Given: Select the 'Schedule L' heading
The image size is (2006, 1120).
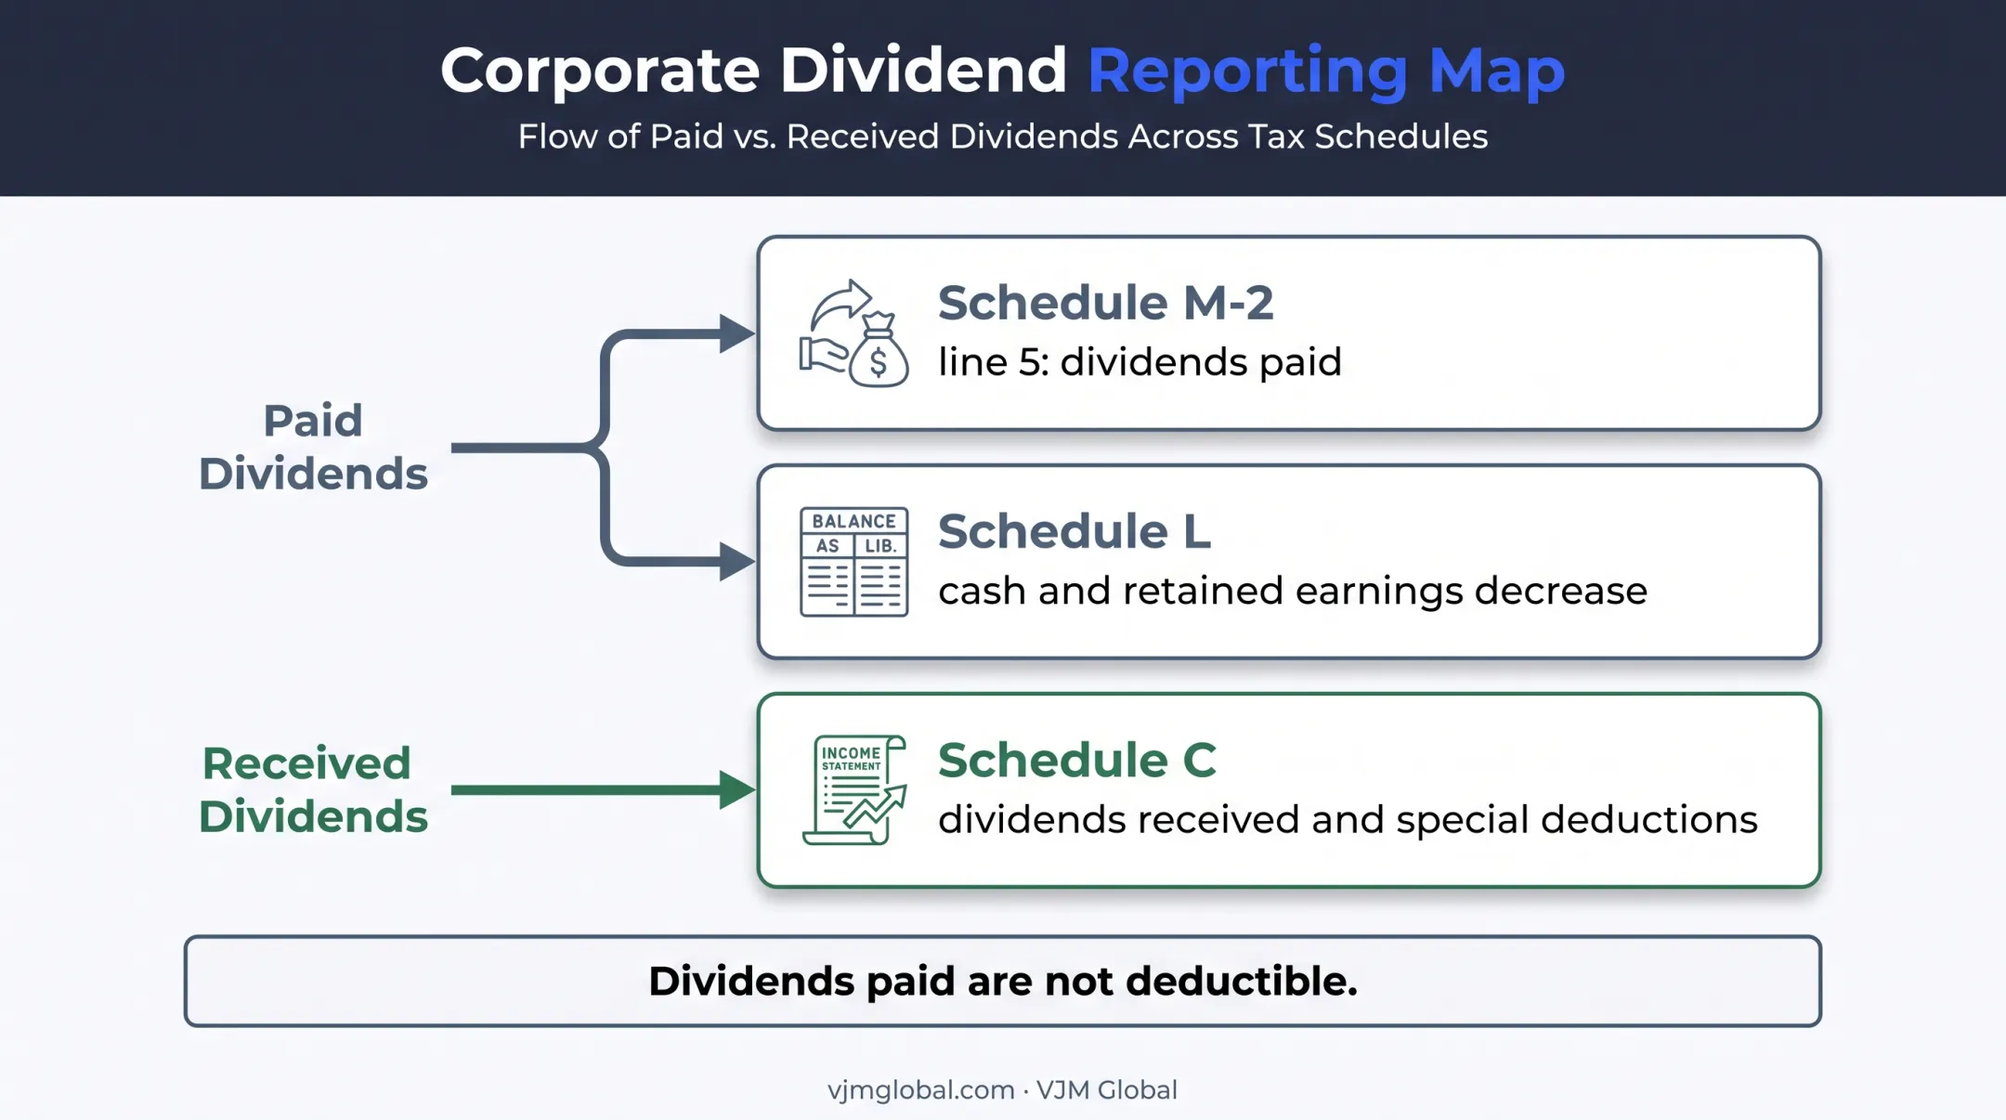Looking at the screenshot, I should pyautogui.click(x=1075, y=531).
